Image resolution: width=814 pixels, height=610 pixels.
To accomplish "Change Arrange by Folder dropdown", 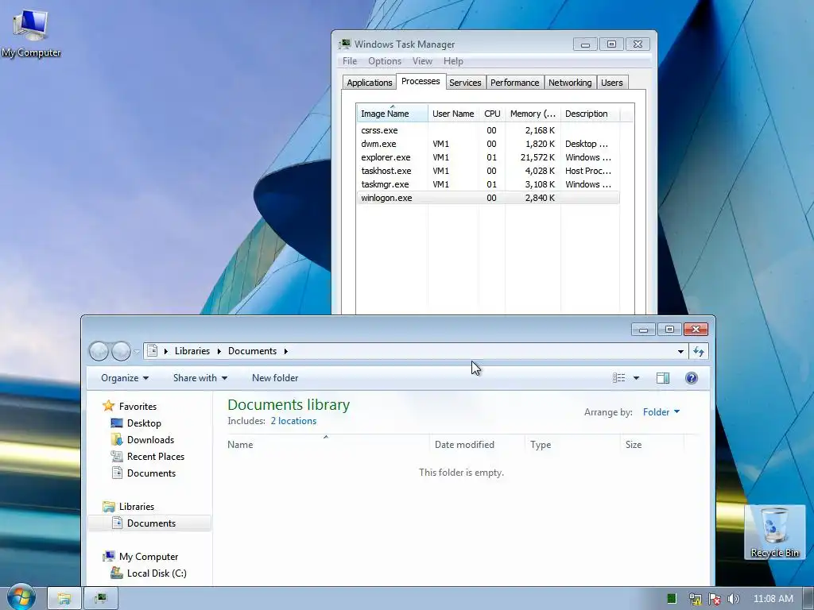I will pos(661,412).
